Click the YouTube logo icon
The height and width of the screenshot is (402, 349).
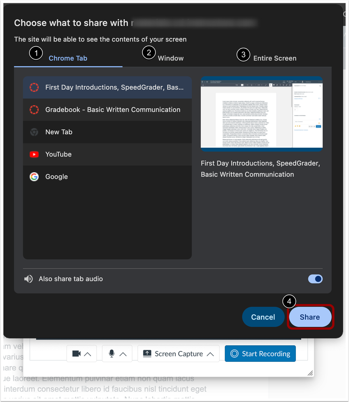(x=34, y=154)
